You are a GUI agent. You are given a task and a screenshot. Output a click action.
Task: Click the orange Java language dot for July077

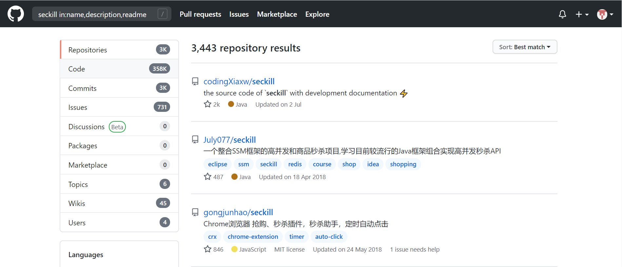(x=234, y=176)
